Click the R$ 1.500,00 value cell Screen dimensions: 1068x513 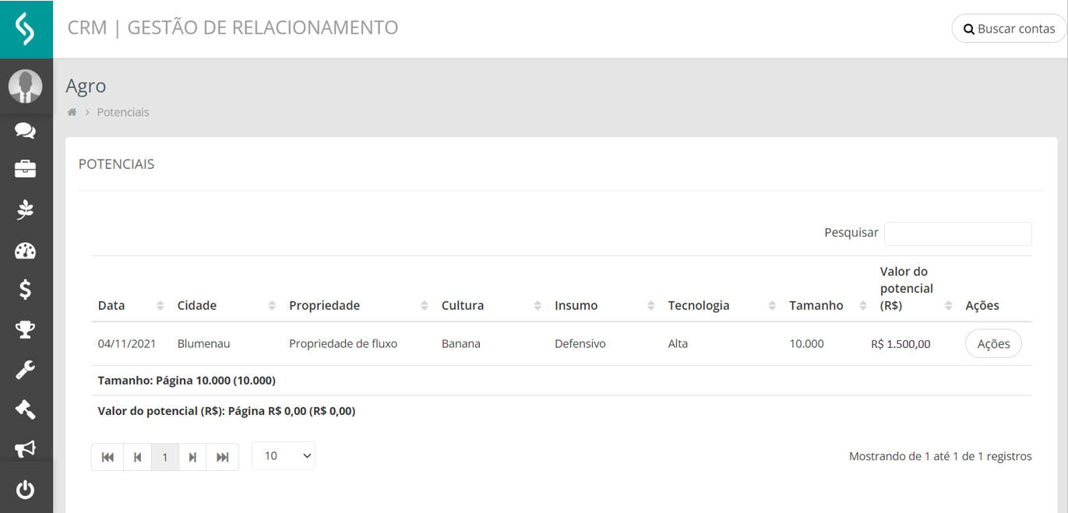click(901, 344)
